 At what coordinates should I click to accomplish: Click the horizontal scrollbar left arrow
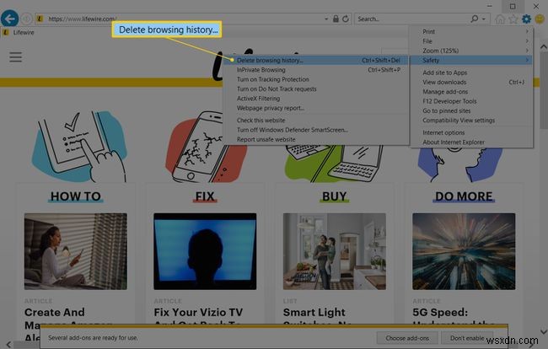pos(8,345)
